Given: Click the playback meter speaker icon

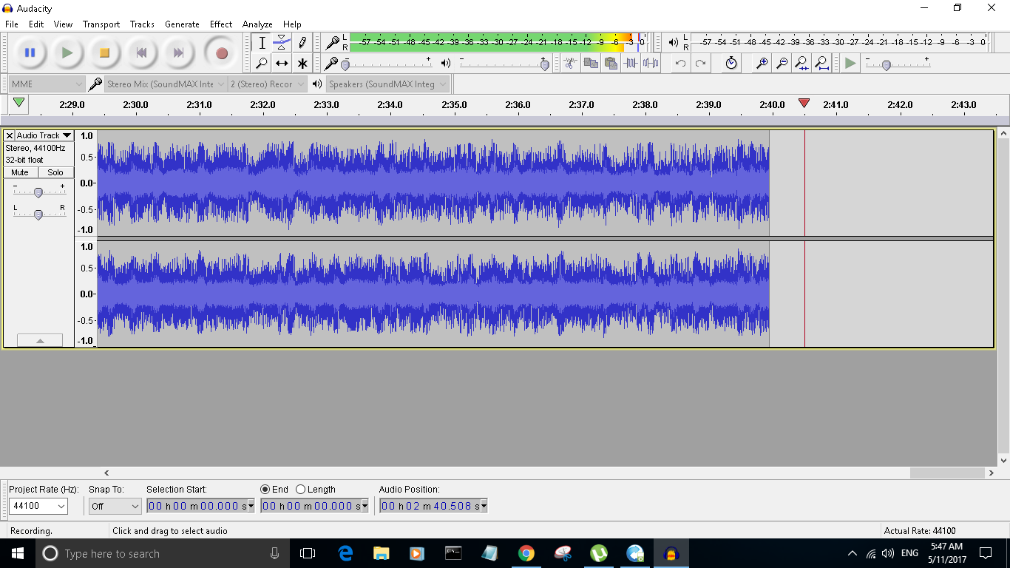Looking at the screenshot, I should (x=673, y=43).
